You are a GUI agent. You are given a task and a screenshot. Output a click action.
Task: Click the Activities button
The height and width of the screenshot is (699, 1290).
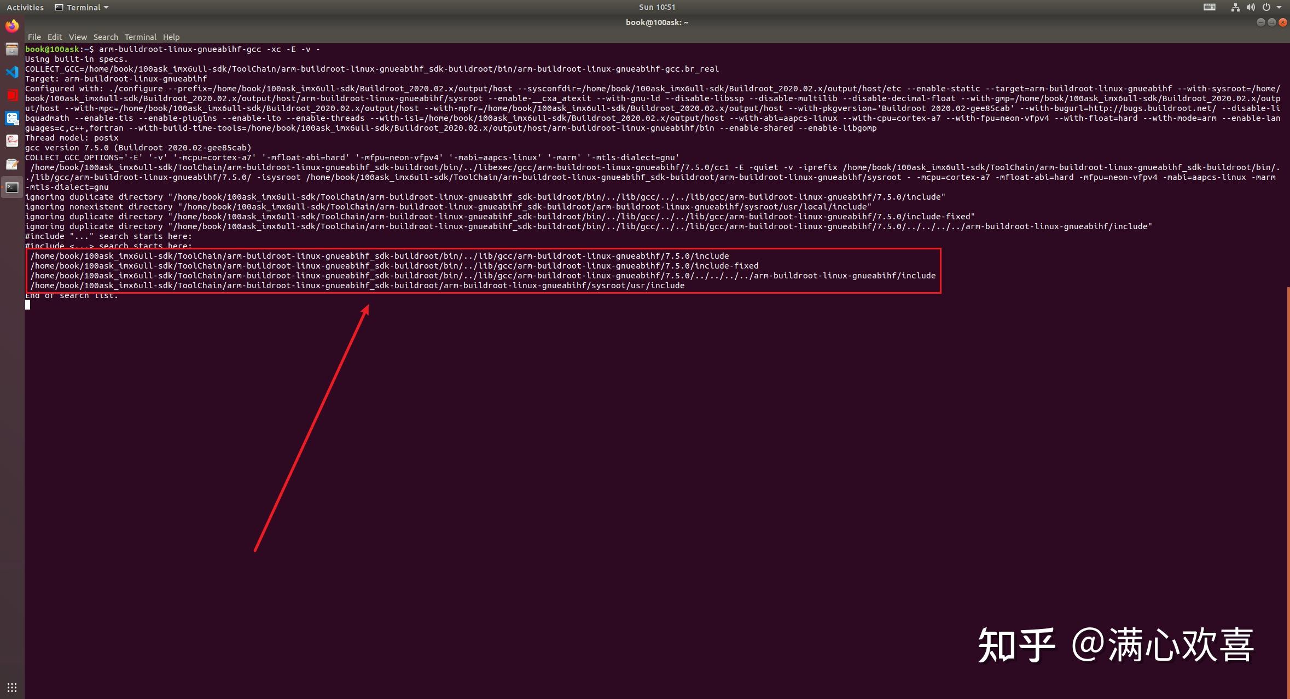tap(25, 7)
